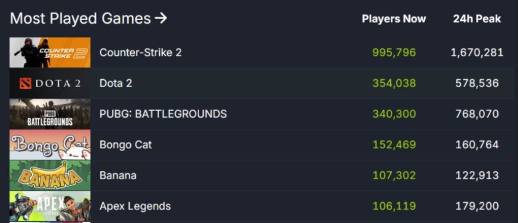This screenshot has height=223, width=518.
Task: Click Apex Legends' 106,119 players now value
Action: pyautogui.click(x=394, y=206)
